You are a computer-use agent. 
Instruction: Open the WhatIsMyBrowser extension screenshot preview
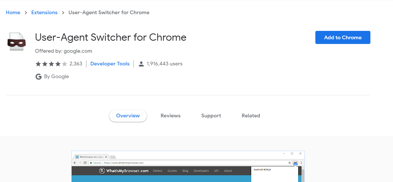click(188, 166)
